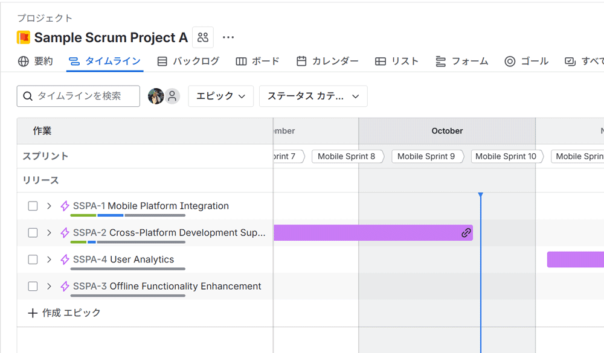Check the SSPA-1 Mobile Platform Integration checkbox
604x353 pixels.
click(33, 206)
